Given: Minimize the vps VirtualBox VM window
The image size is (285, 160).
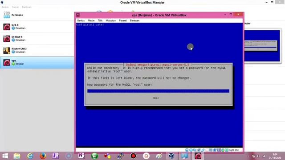Looking at the screenshot, I should pos(225,15).
